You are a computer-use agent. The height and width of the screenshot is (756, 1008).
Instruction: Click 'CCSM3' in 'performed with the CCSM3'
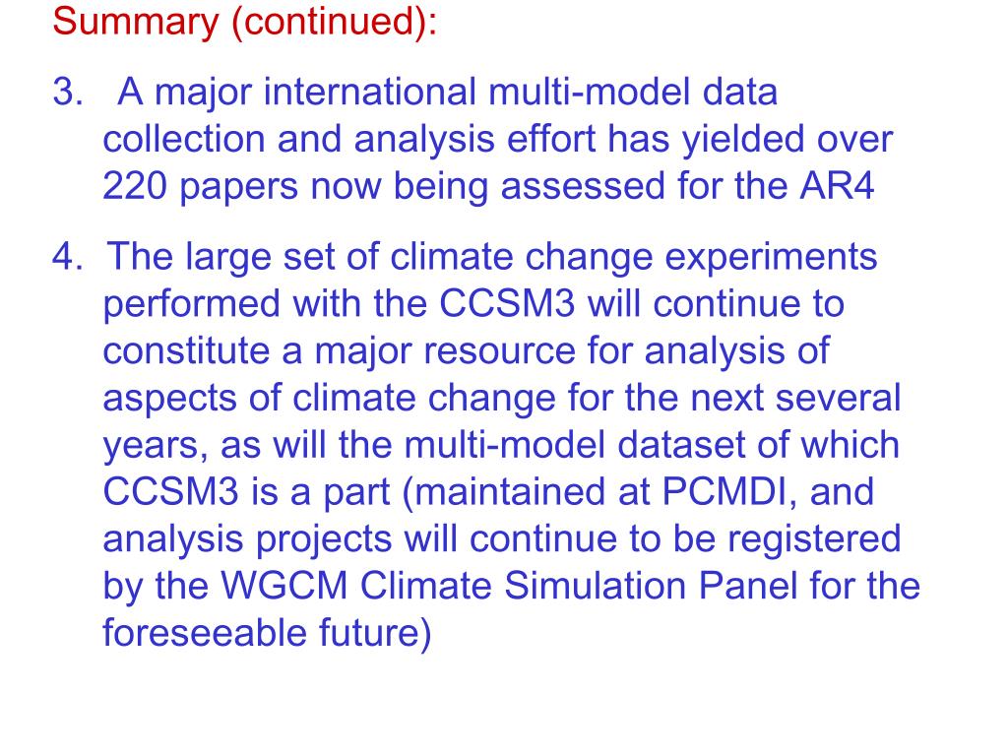[507, 303]
